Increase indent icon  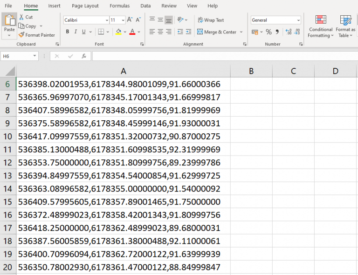coord(189,32)
